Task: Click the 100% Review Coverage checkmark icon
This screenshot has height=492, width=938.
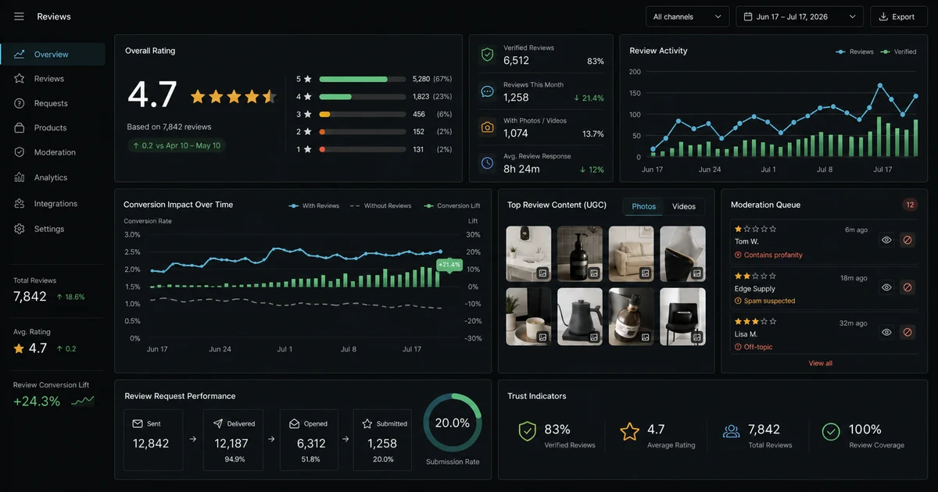Action: pos(831,431)
